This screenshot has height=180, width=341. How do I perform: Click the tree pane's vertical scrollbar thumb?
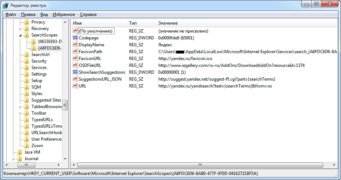point(65,106)
